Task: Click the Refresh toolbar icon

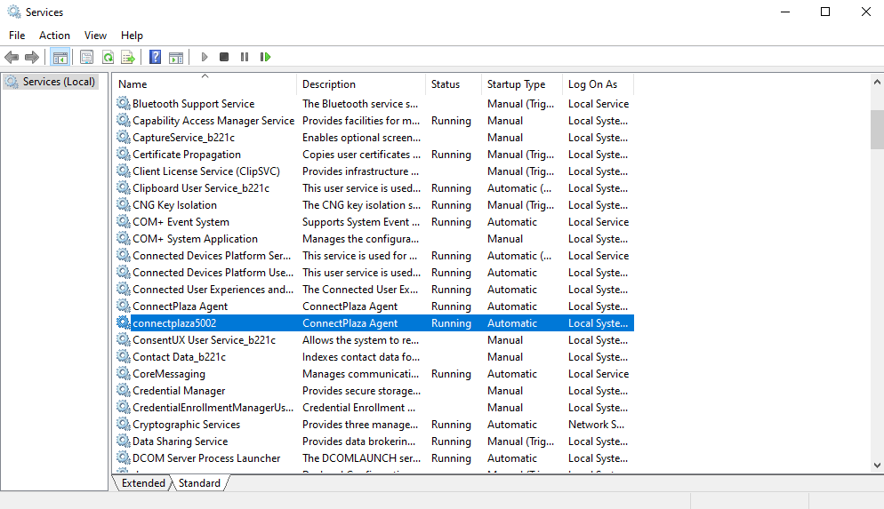Action: [x=108, y=57]
